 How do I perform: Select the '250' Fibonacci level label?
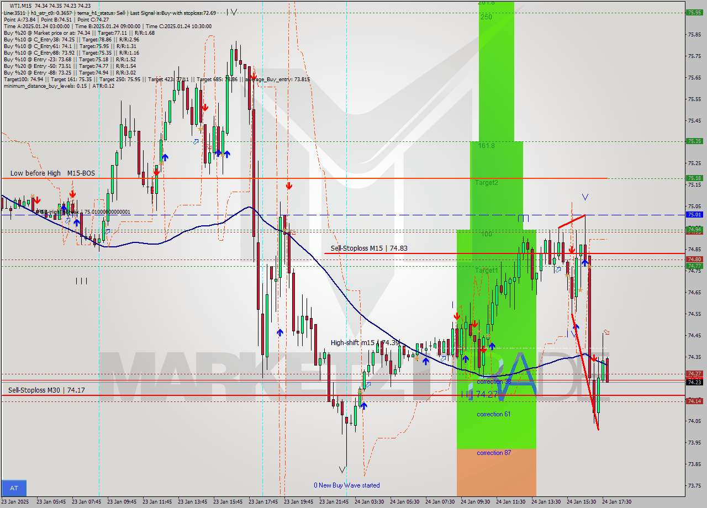486,17
